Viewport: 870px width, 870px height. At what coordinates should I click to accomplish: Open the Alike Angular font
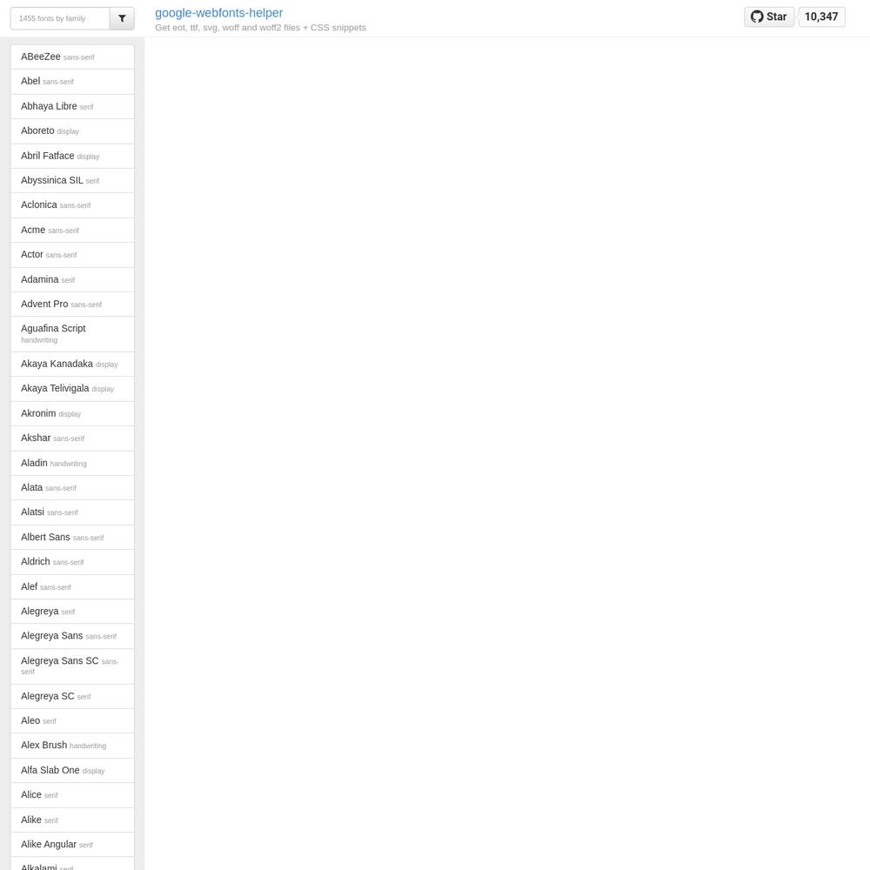click(x=72, y=845)
